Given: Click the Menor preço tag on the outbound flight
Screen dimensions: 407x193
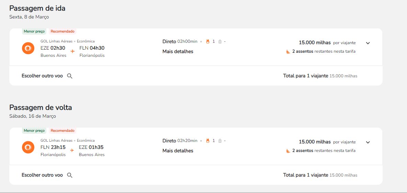Looking at the screenshot, I should pos(34,31).
